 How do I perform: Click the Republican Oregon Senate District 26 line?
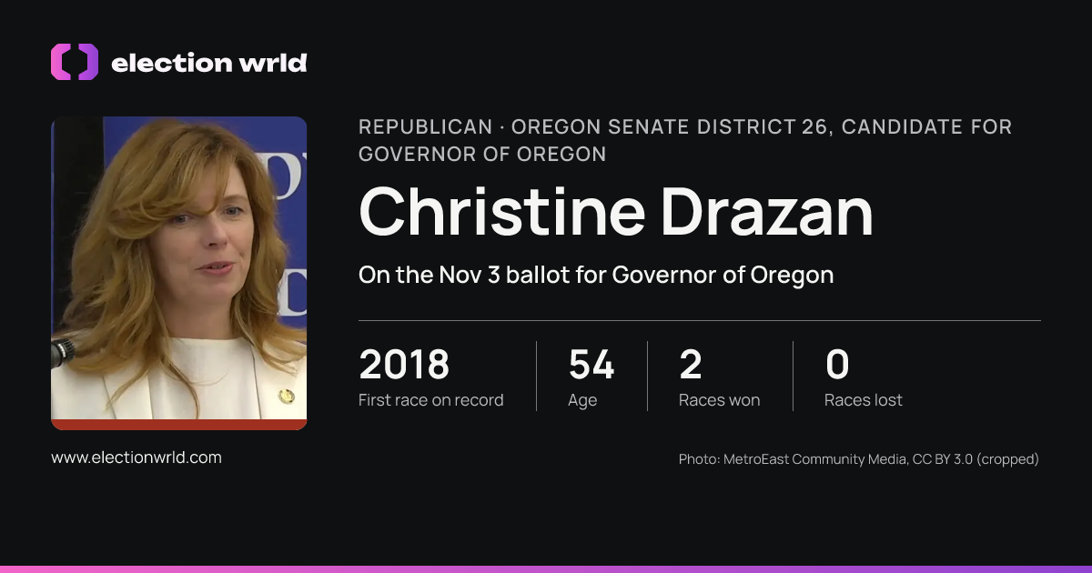click(x=685, y=140)
